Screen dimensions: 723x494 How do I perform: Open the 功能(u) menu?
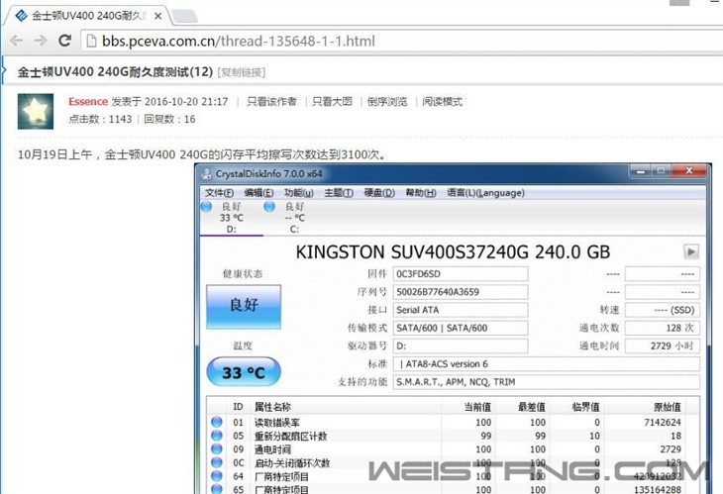tap(299, 193)
